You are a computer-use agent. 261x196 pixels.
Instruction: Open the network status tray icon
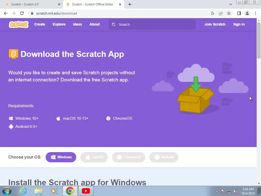(x=229, y=191)
